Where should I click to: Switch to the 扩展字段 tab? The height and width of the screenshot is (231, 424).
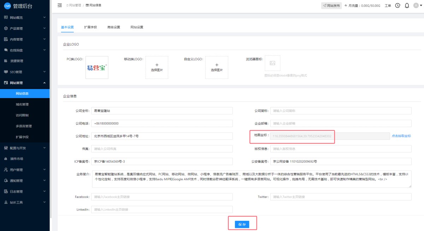pos(90,27)
